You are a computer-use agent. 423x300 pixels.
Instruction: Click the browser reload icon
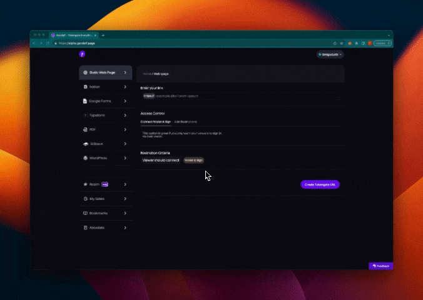click(48, 43)
